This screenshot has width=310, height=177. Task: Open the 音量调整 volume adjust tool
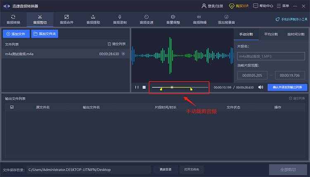tap(173, 19)
